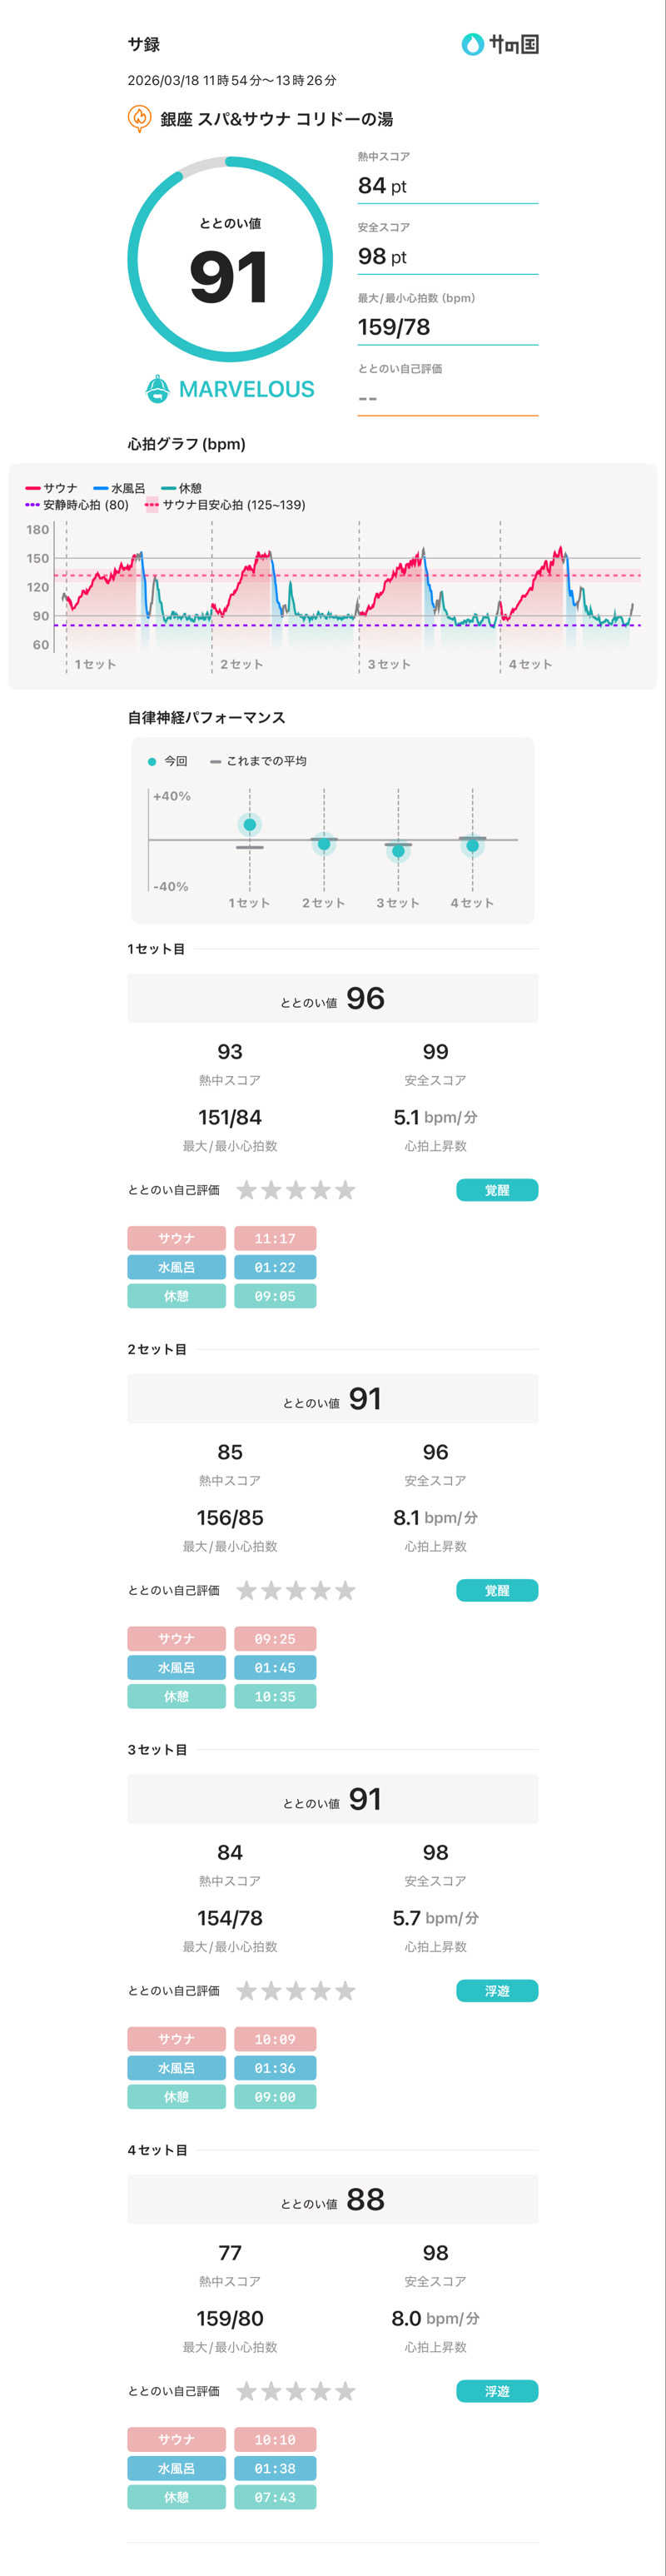This screenshot has height=2576, width=666.
Task: Select the third star for set 3
Action: (296, 1990)
